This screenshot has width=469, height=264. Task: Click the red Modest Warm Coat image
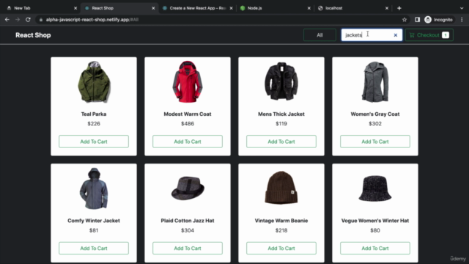[x=188, y=81]
